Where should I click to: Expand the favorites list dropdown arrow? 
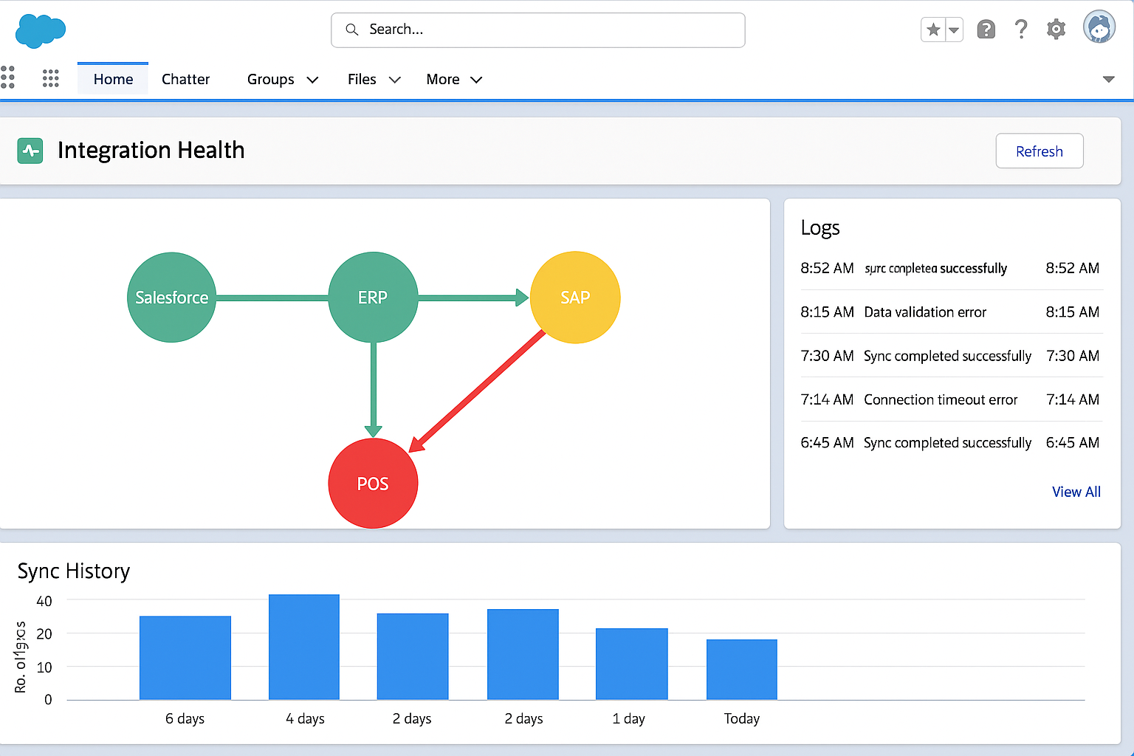point(953,29)
